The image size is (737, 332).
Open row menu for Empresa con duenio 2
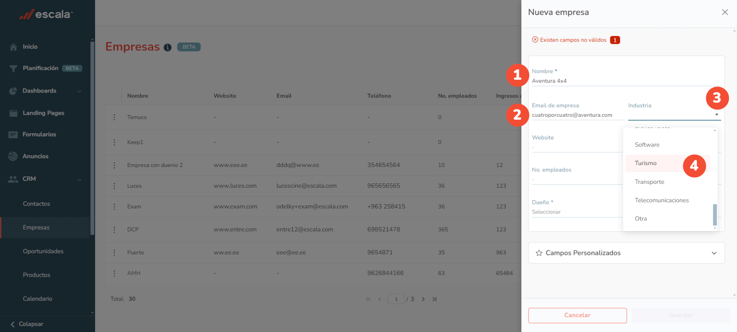[x=114, y=165]
